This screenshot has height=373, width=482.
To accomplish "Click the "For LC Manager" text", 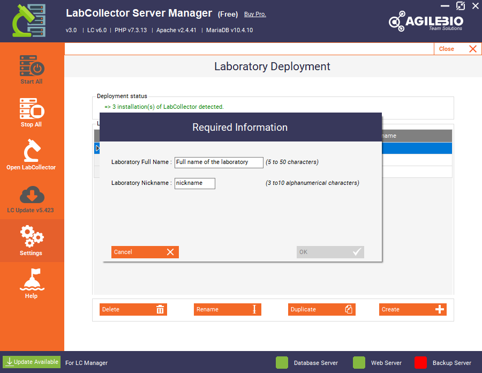I will pyautogui.click(x=86, y=363).
